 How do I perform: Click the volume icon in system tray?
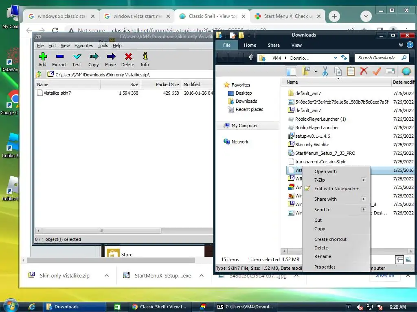pos(360,307)
